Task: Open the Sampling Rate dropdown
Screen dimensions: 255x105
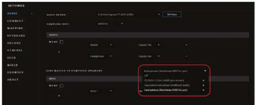Action: 110,24
